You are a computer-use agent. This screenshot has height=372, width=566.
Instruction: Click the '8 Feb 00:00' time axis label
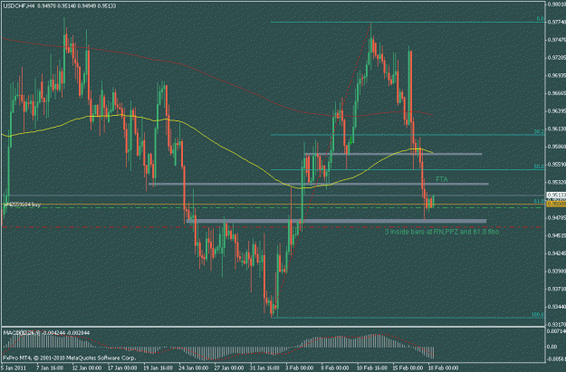coord(336,368)
